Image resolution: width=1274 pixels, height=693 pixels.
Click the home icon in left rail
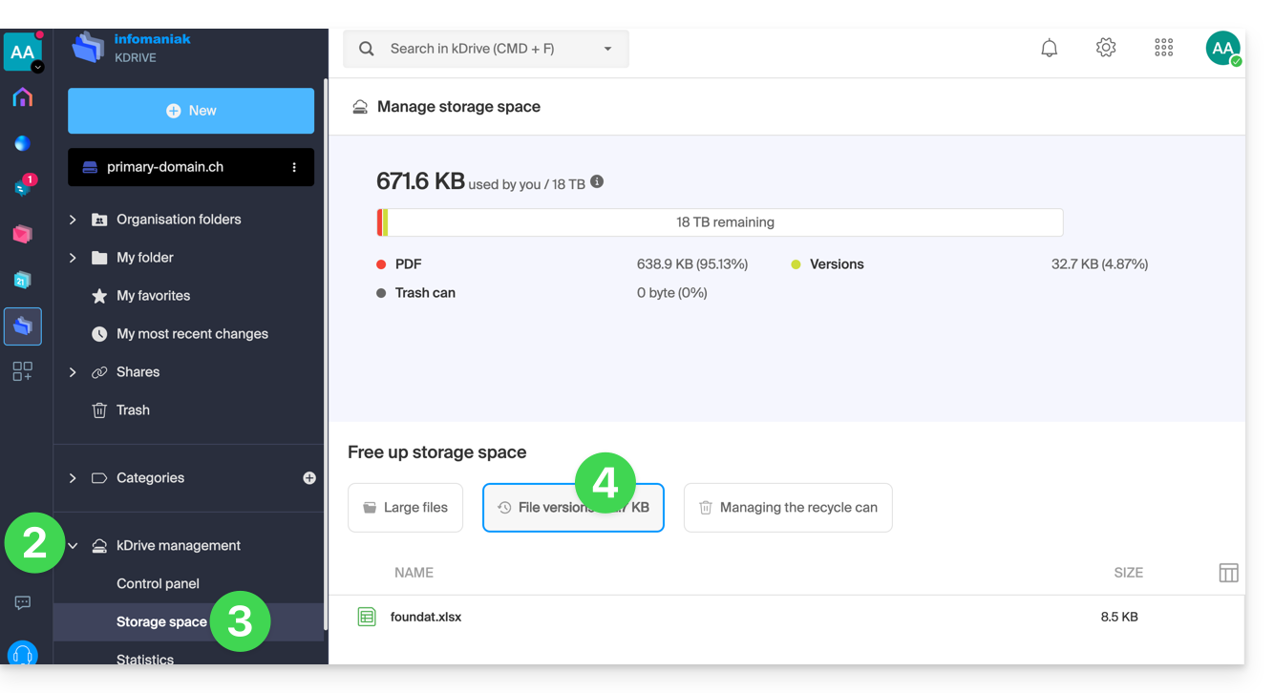click(x=23, y=97)
